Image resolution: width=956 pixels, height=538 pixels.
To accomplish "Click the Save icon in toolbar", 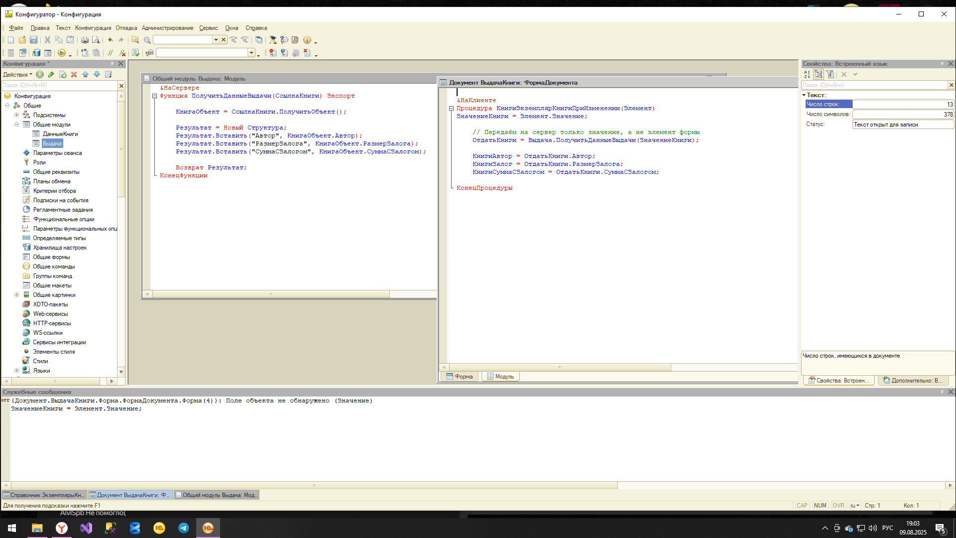I will (x=33, y=40).
